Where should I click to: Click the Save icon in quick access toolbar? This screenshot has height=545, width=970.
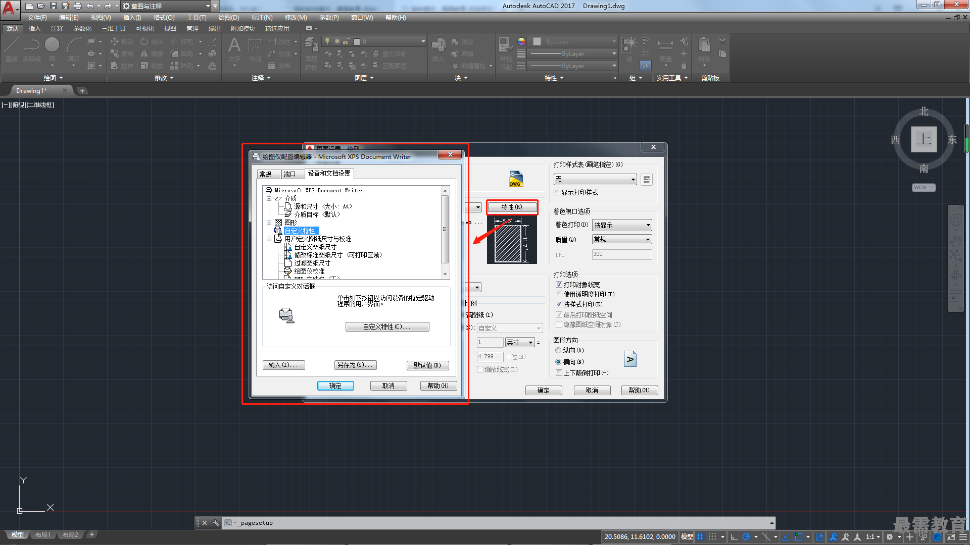click(x=54, y=6)
